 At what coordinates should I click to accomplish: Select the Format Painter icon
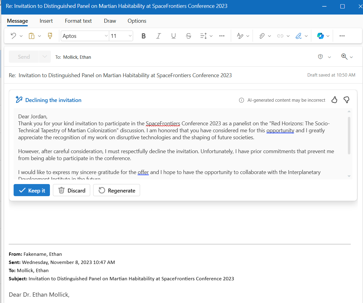click(50, 36)
